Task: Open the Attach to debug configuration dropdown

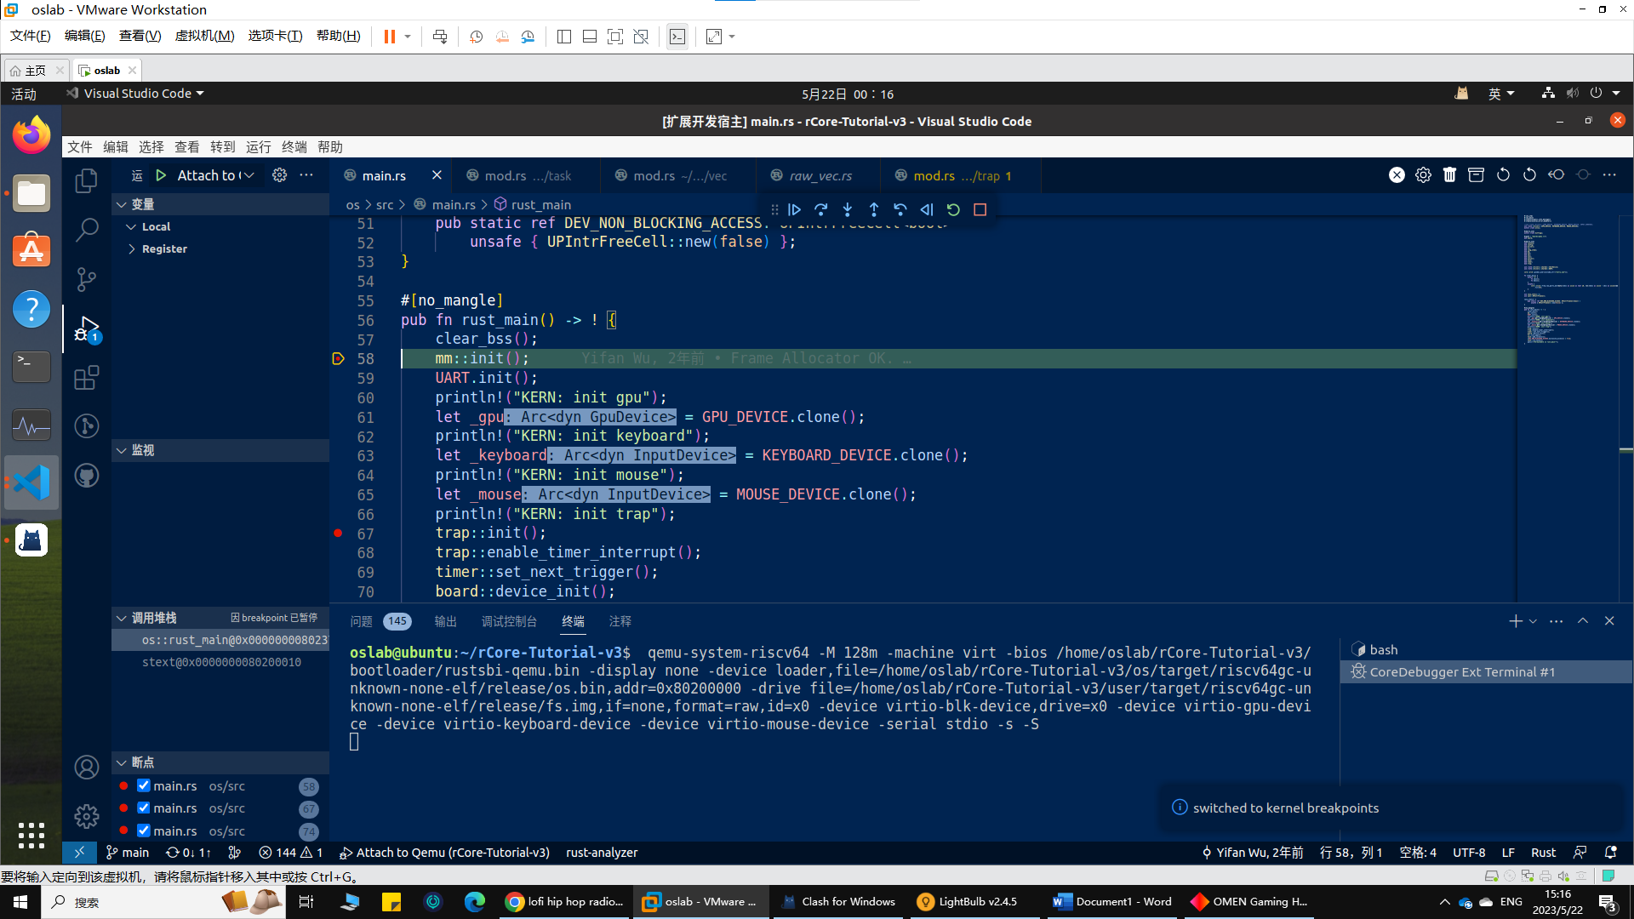Action: 215,175
